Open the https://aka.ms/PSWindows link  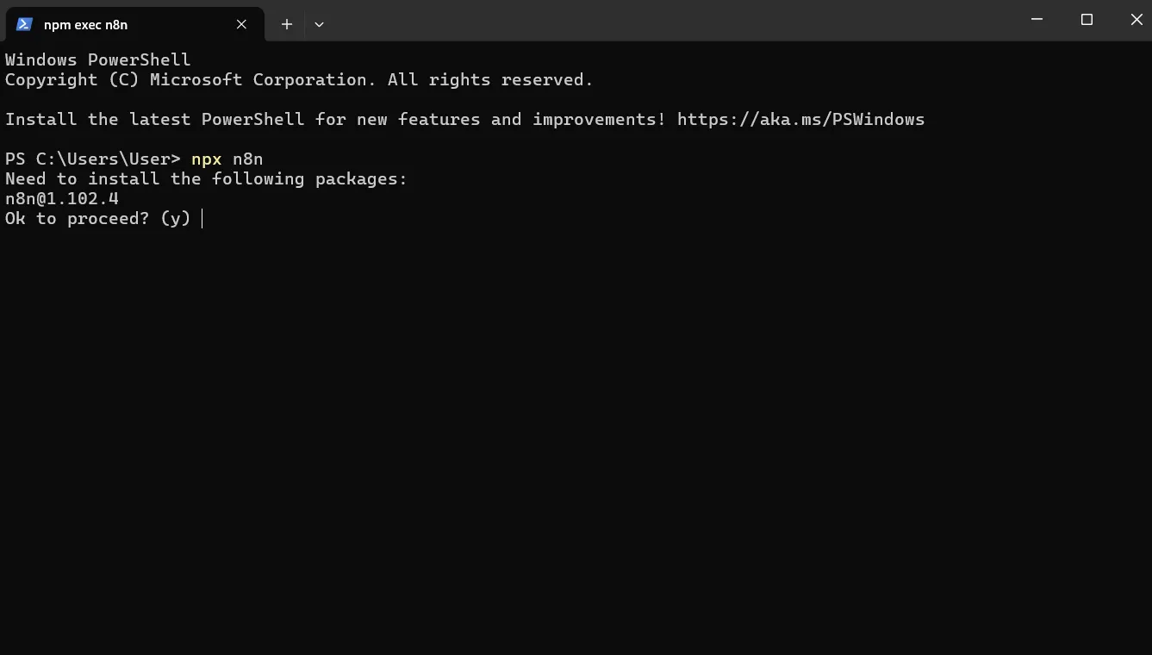click(800, 120)
